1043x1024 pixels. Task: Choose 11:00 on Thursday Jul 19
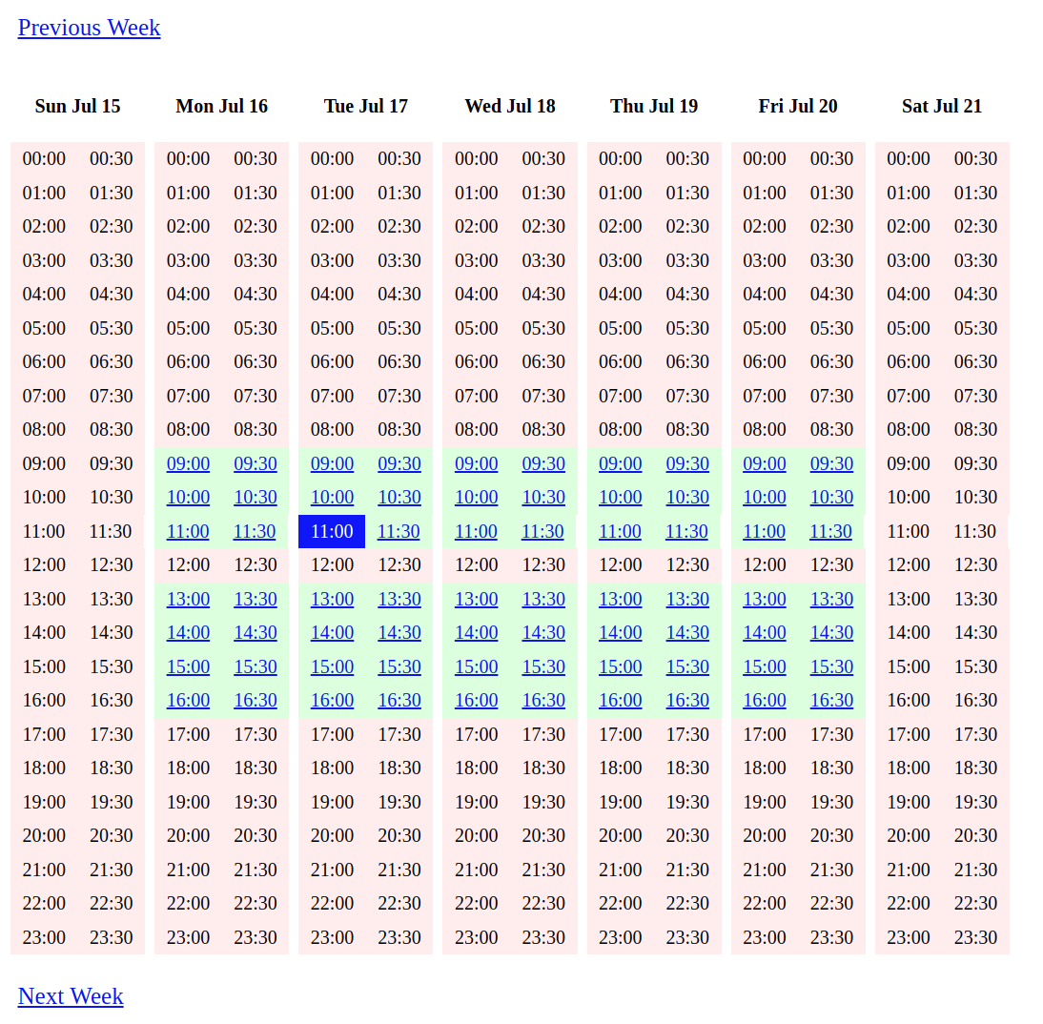[620, 531]
